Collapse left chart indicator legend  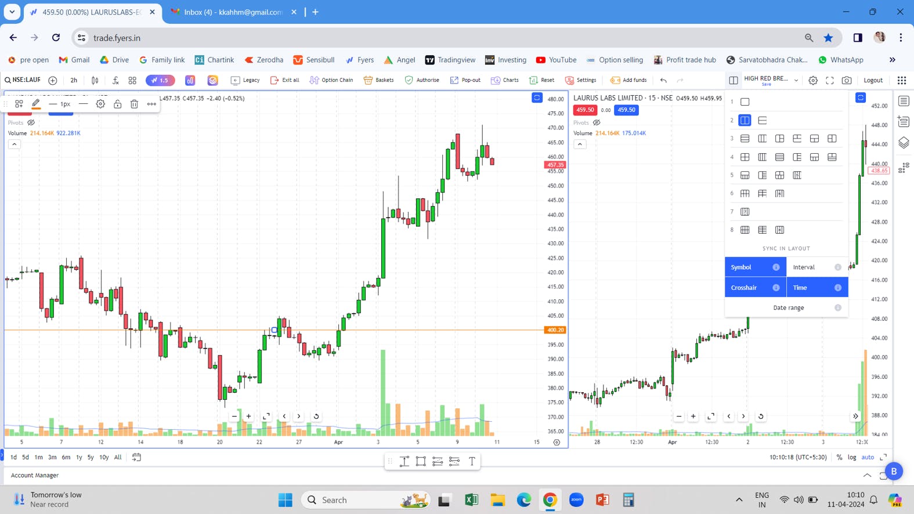(x=15, y=144)
